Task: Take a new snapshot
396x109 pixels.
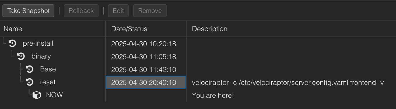Action: click(x=28, y=11)
